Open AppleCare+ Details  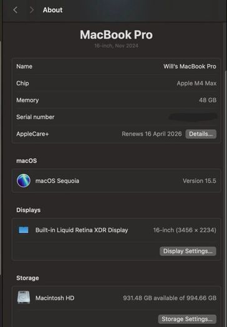[x=201, y=134]
